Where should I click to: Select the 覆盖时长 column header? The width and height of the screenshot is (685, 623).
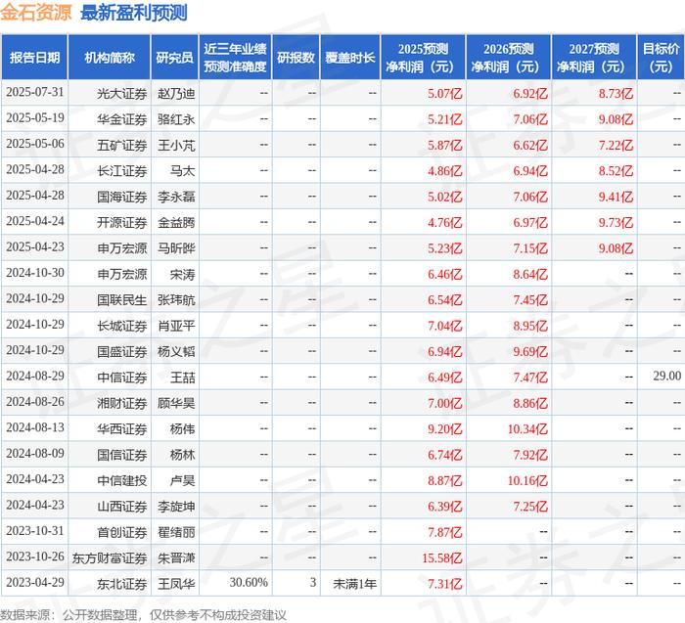tap(350, 57)
